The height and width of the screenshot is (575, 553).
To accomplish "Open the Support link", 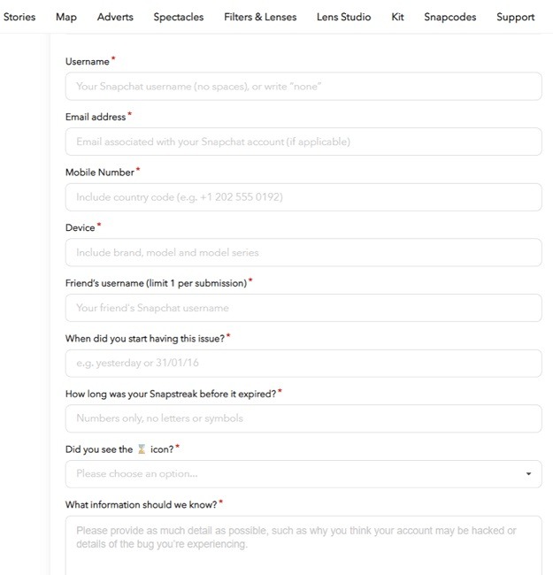I will click(515, 17).
